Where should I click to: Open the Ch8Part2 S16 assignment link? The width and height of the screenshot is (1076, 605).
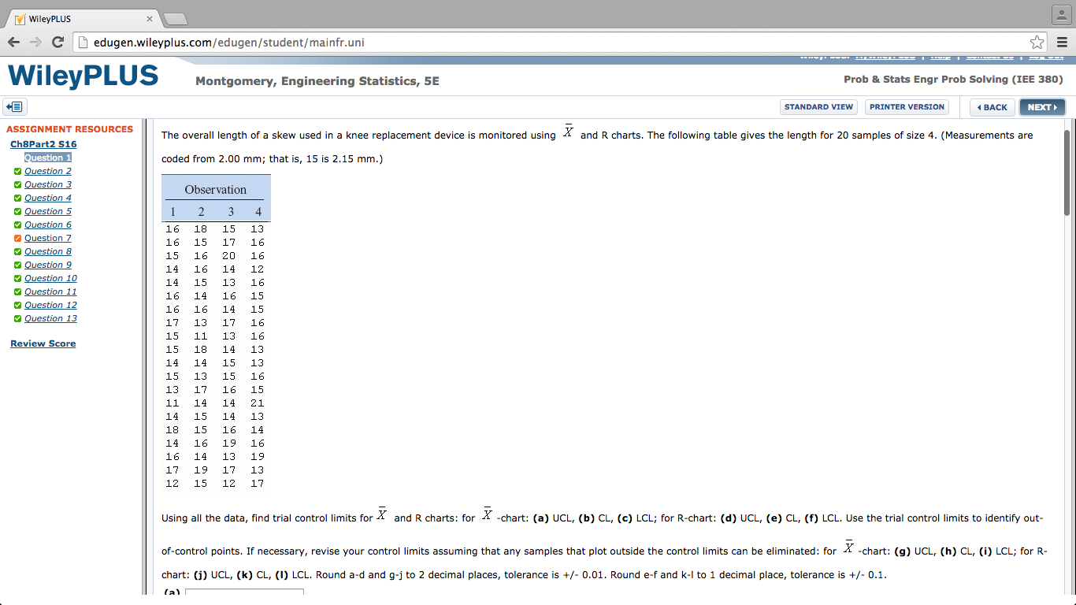(x=43, y=144)
